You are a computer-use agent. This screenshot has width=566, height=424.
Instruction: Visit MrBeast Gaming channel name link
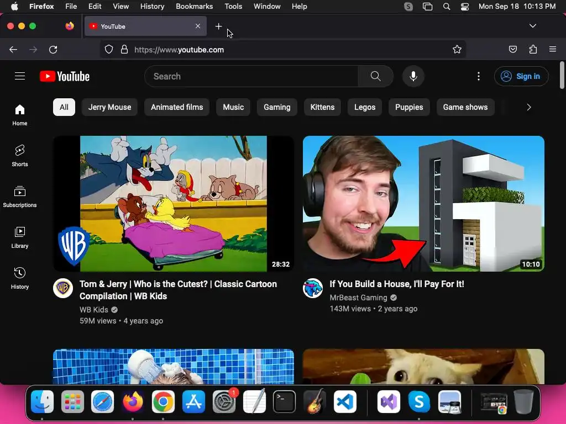click(358, 298)
